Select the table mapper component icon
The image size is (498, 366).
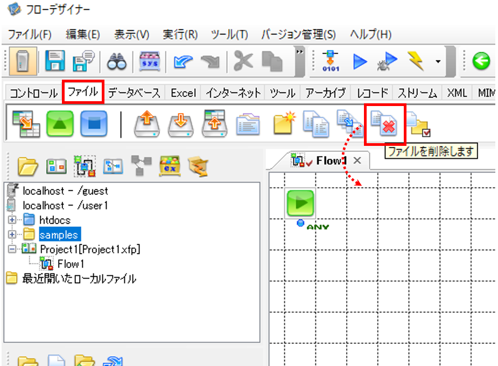tap(26, 124)
